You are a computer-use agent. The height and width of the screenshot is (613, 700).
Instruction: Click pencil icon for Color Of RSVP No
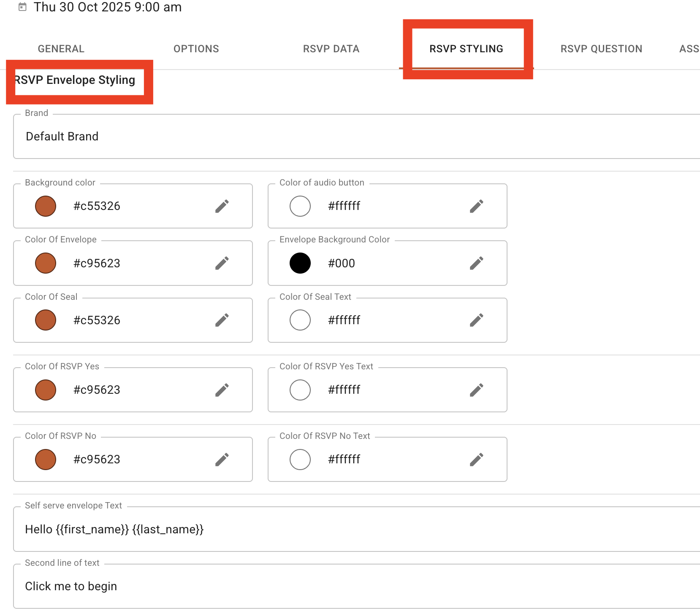(x=222, y=460)
